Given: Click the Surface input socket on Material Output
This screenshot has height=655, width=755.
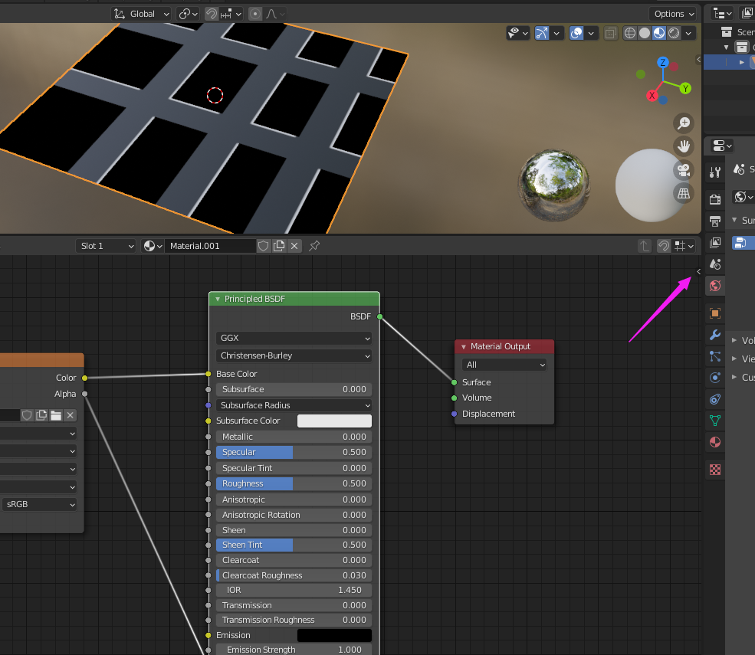Looking at the screenshot, I should click(x=454, y=382).
